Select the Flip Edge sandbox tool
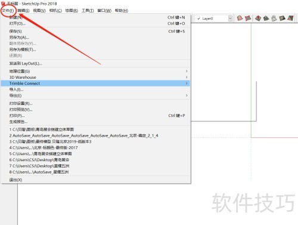The height and width of the screenshot is (225, 298). click(x=290, y=19)
